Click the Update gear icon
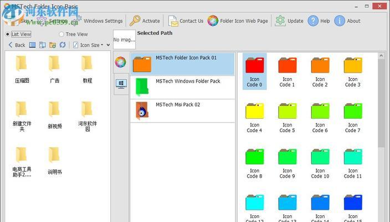Screen dimensions: 390x222 pyautogui.click(x=280, y=21)
